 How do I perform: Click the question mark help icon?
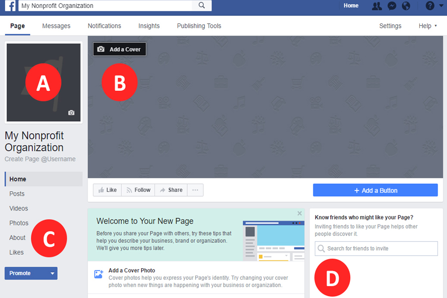pyautogui.click(x=430, y=5)
